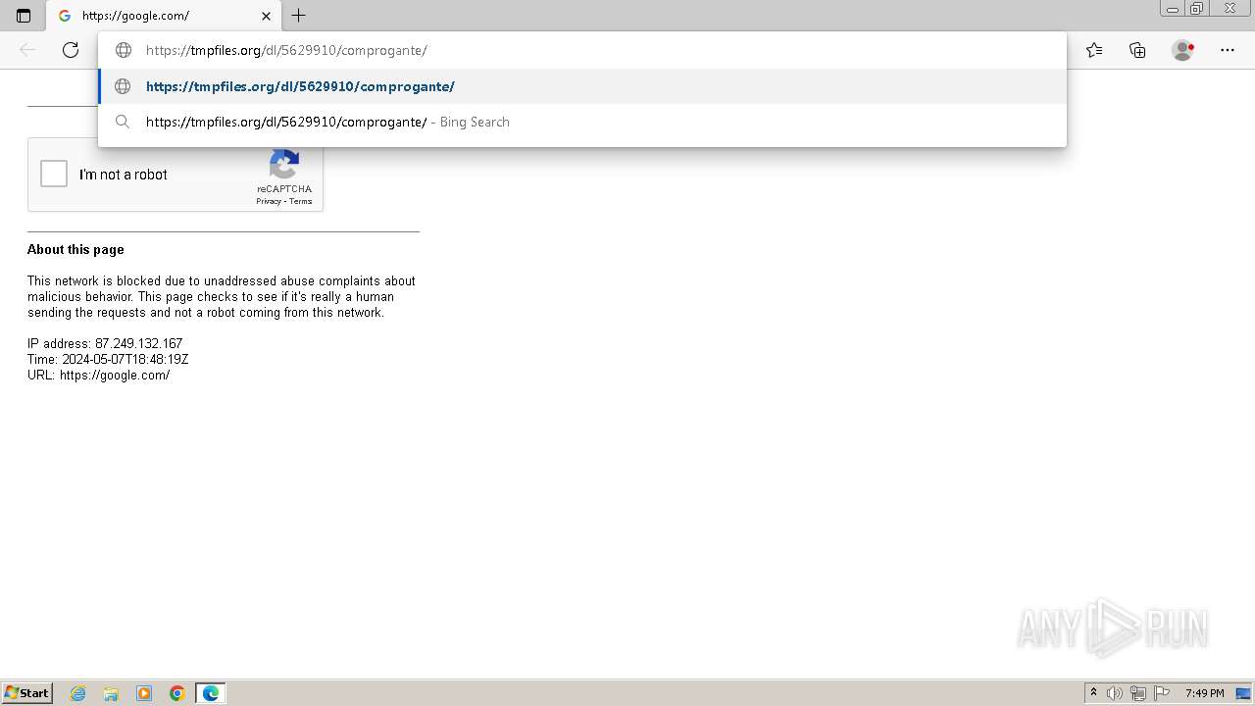1255x706 pixels.
Task: Open the Favorites star icon
Action: coord(1094,50)
